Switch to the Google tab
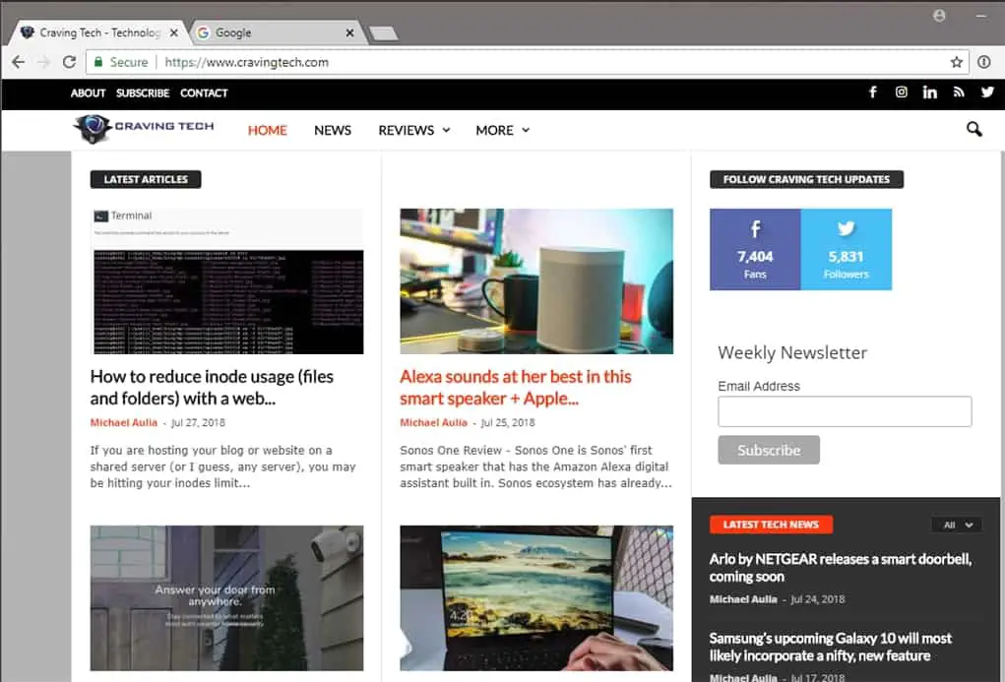The width and height of the screenshot is (1005, 682). point(276,32)
